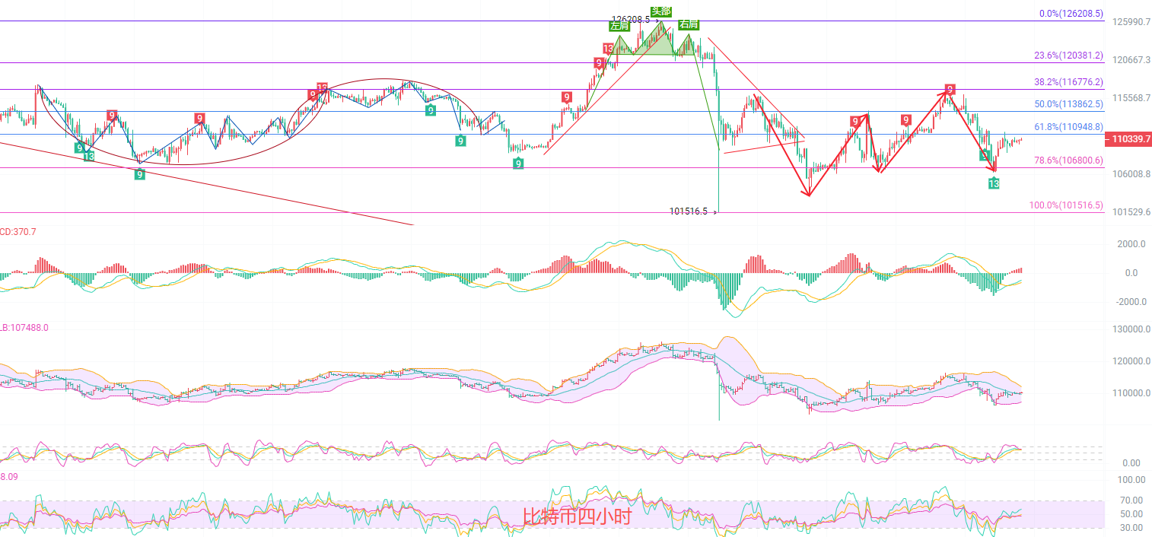1152x537 pixels.
Task: Click the 38.2%(116776.2) retracement label
Action: click(x=1068, y=82)
